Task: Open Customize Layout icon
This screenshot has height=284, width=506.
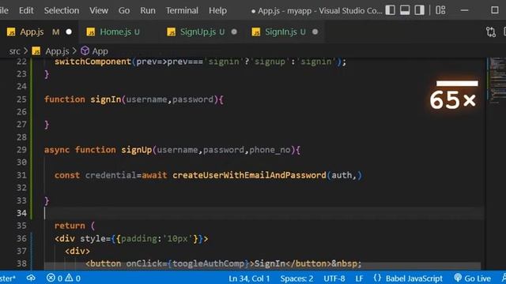Action: coord(440,10)
